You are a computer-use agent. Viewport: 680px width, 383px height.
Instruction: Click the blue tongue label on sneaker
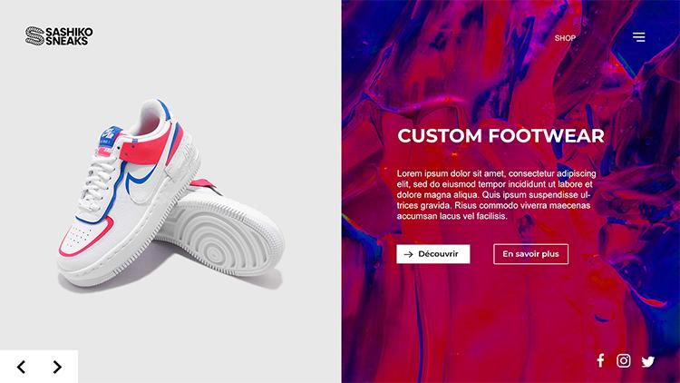[110, 136]
